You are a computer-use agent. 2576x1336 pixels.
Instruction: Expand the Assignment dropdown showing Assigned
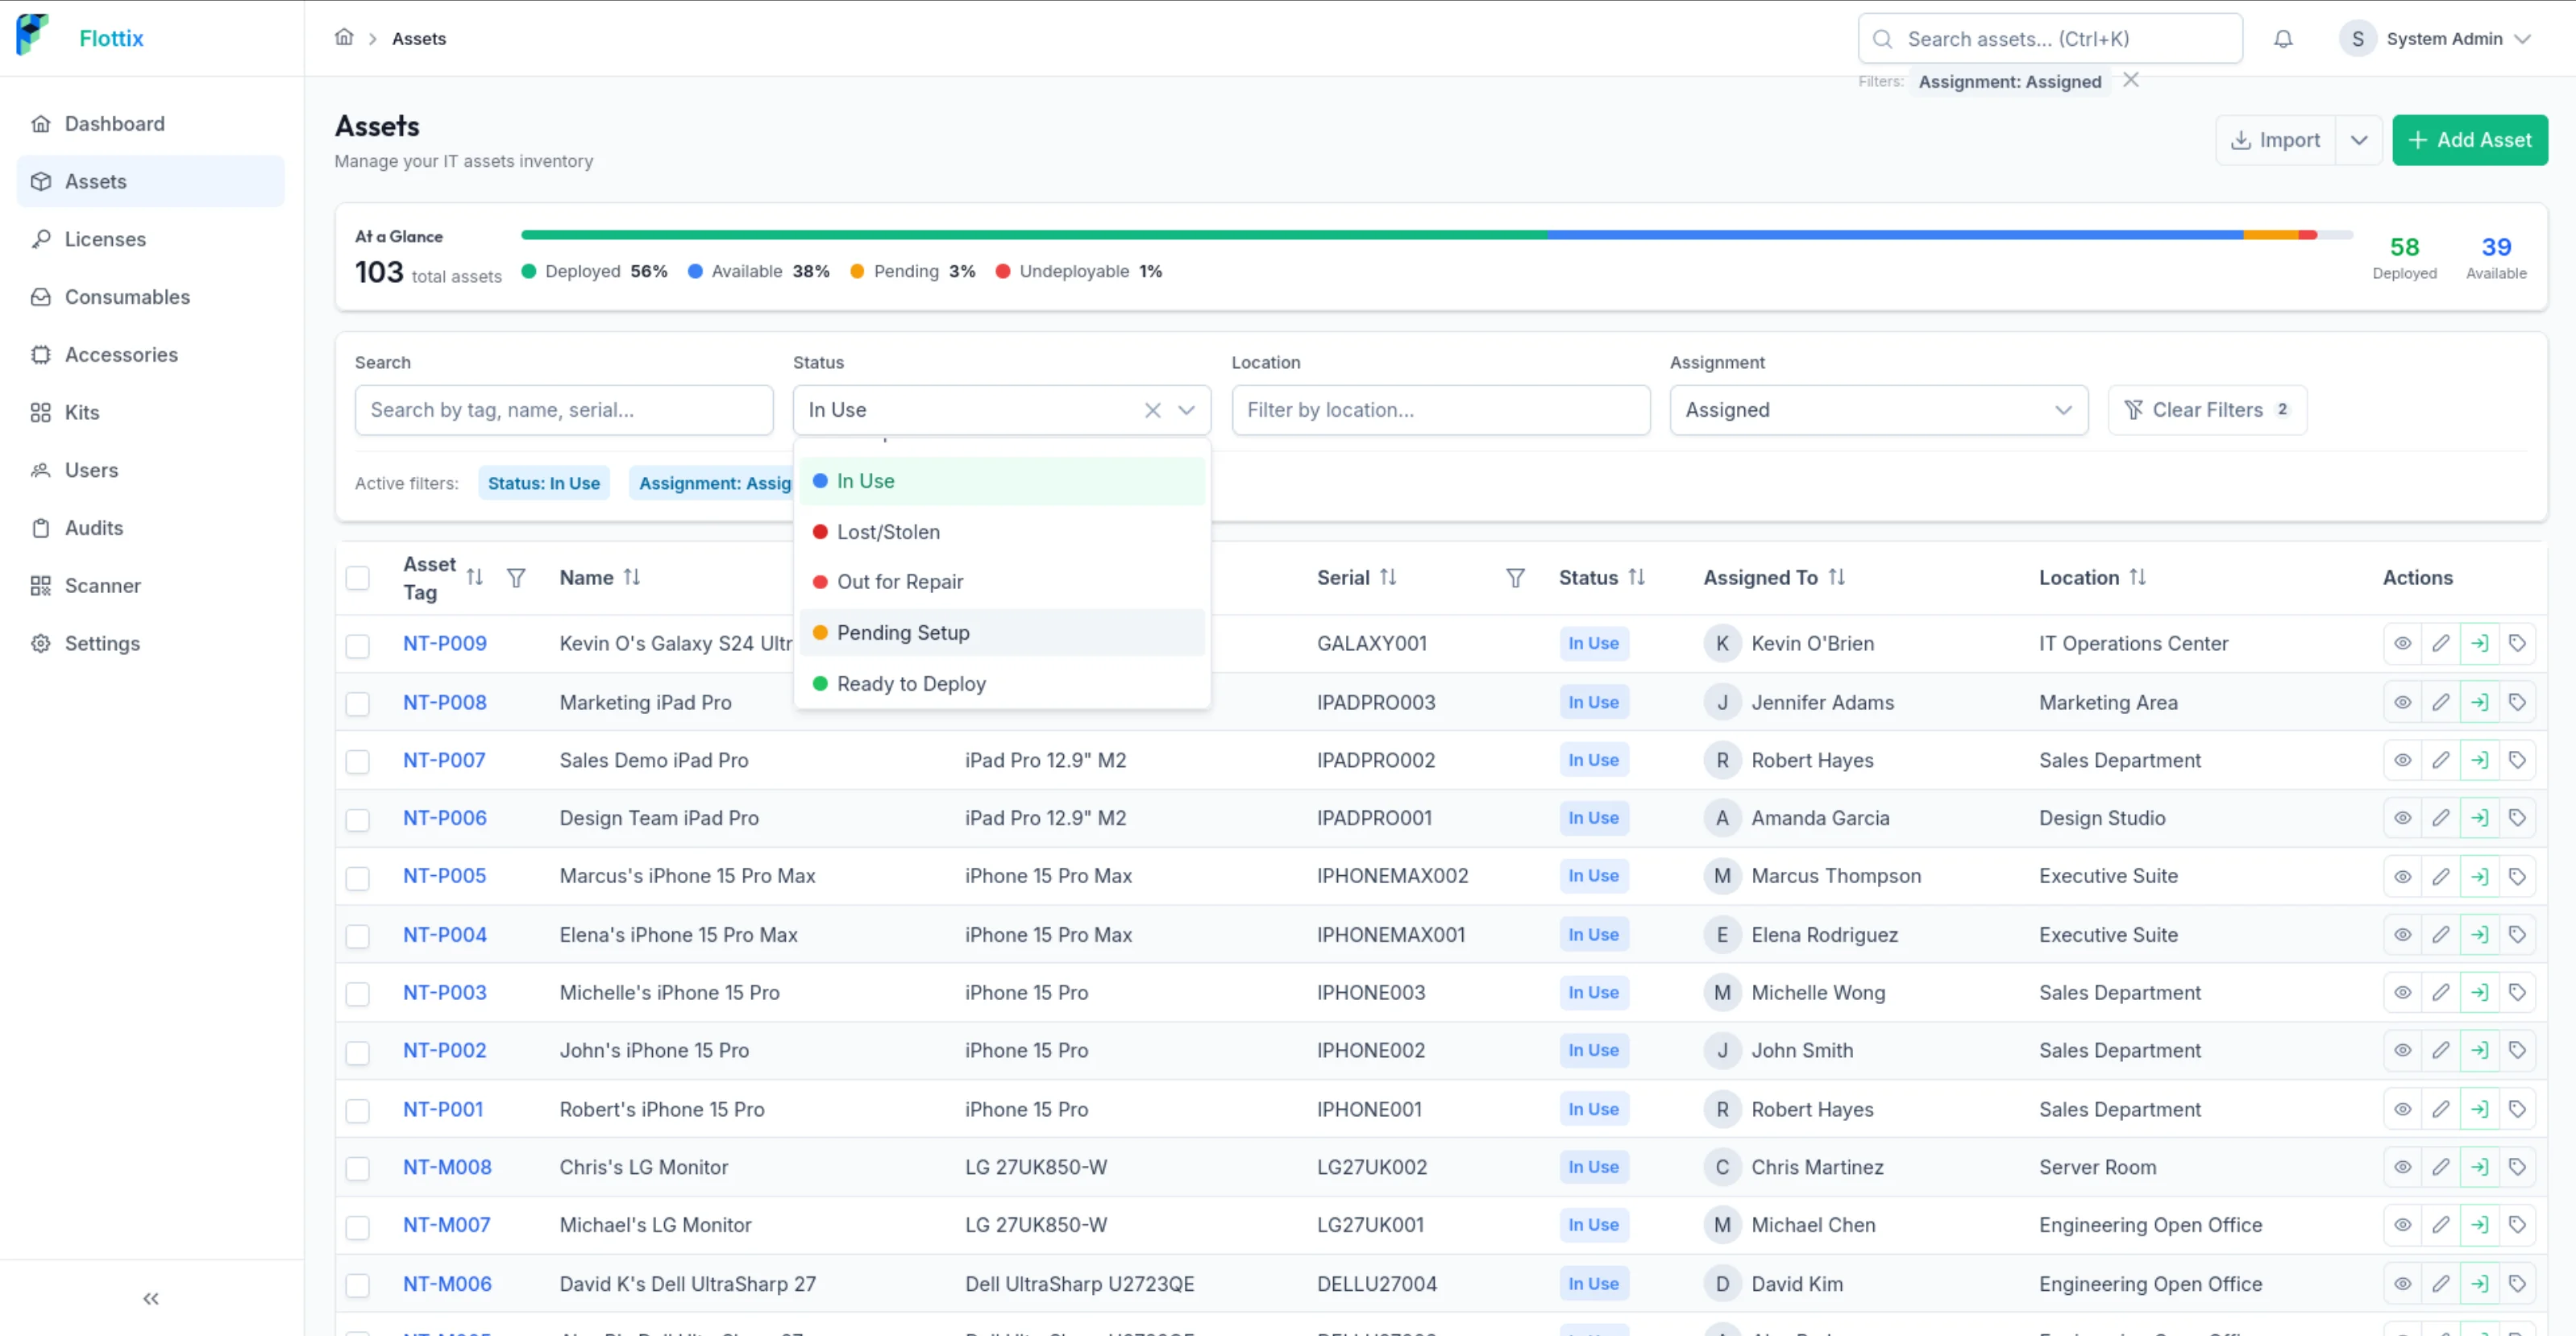1878,410
